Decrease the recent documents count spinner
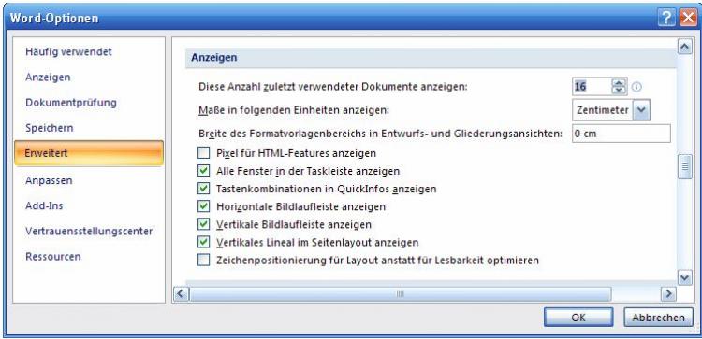 click(619, 91)
